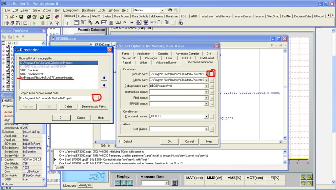Click the trash icon beside Measure Date
The width and height of the screenshot is (336, 190).
tap(175, 183)
